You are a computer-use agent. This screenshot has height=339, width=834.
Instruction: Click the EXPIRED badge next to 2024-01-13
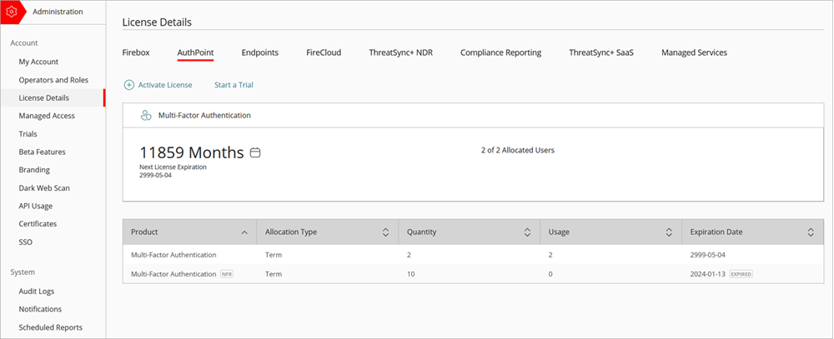(741, 274)
